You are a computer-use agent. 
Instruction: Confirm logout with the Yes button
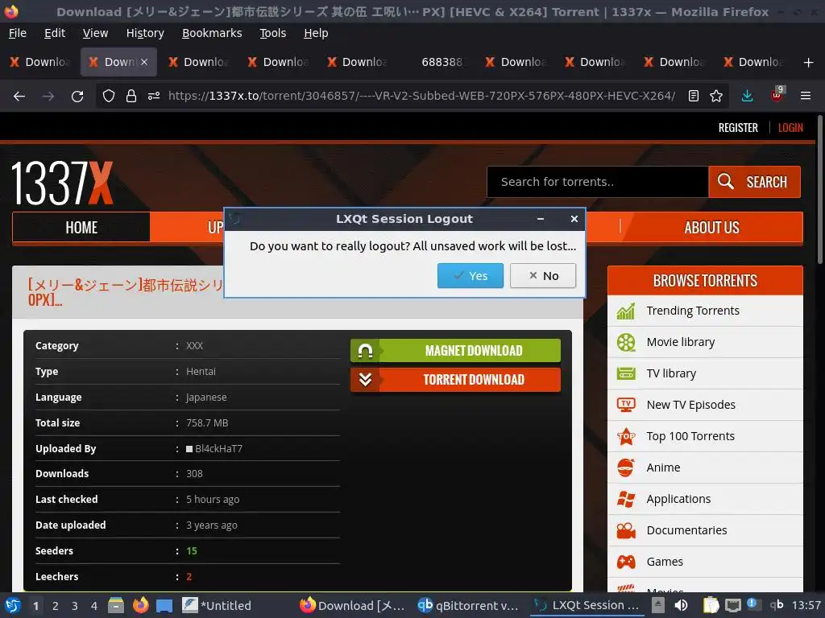[x=471, y=276]
